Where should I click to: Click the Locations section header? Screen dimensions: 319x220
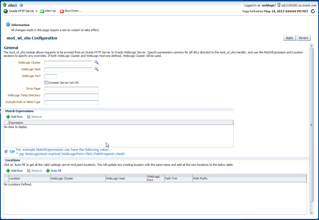point(13,160)
